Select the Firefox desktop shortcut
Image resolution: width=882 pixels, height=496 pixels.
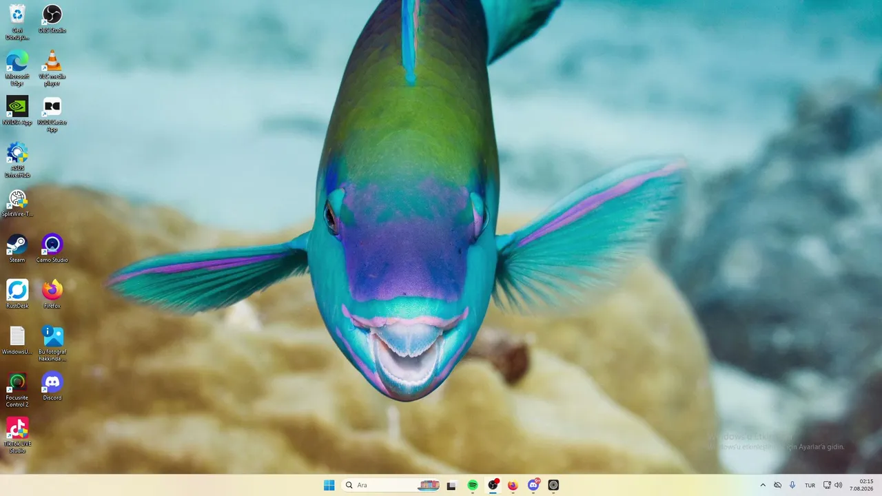tap(52, 294)
